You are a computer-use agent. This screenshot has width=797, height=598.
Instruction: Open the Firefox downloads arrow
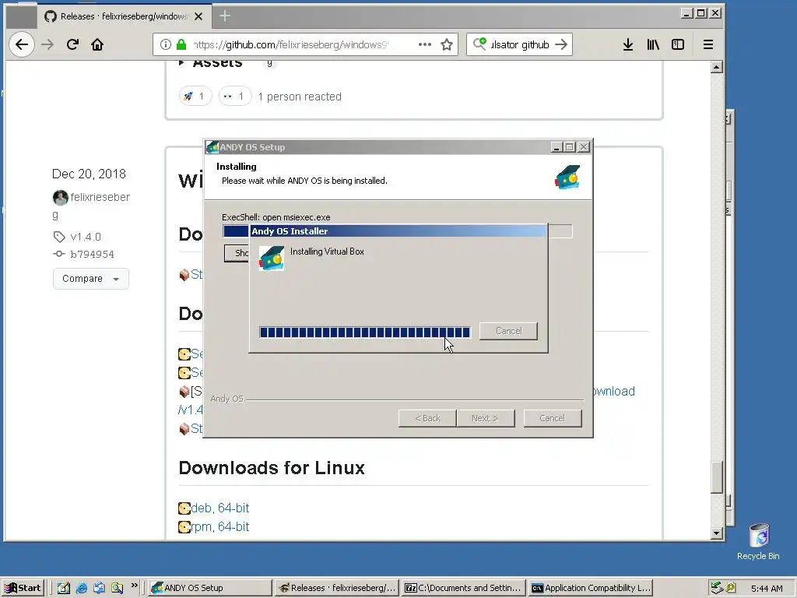pyautogui.click(x=628, y=44)
